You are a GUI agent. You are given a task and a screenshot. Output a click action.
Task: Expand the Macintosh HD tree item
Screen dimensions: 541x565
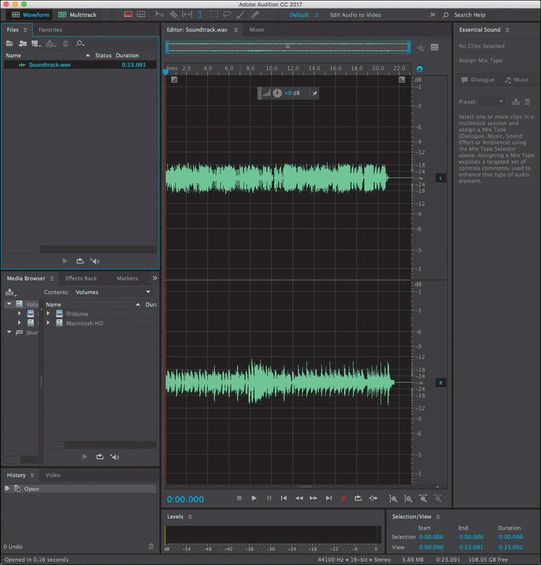[48, 323]
